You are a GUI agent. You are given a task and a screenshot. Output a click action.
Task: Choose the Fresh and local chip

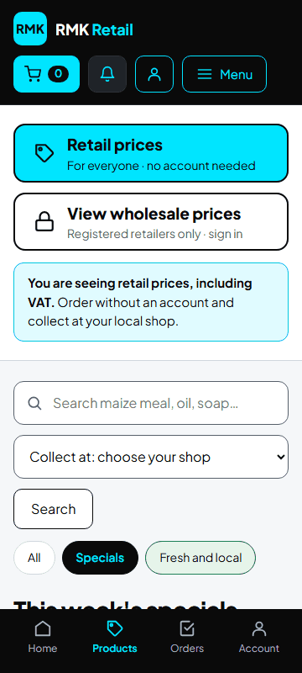200,558
